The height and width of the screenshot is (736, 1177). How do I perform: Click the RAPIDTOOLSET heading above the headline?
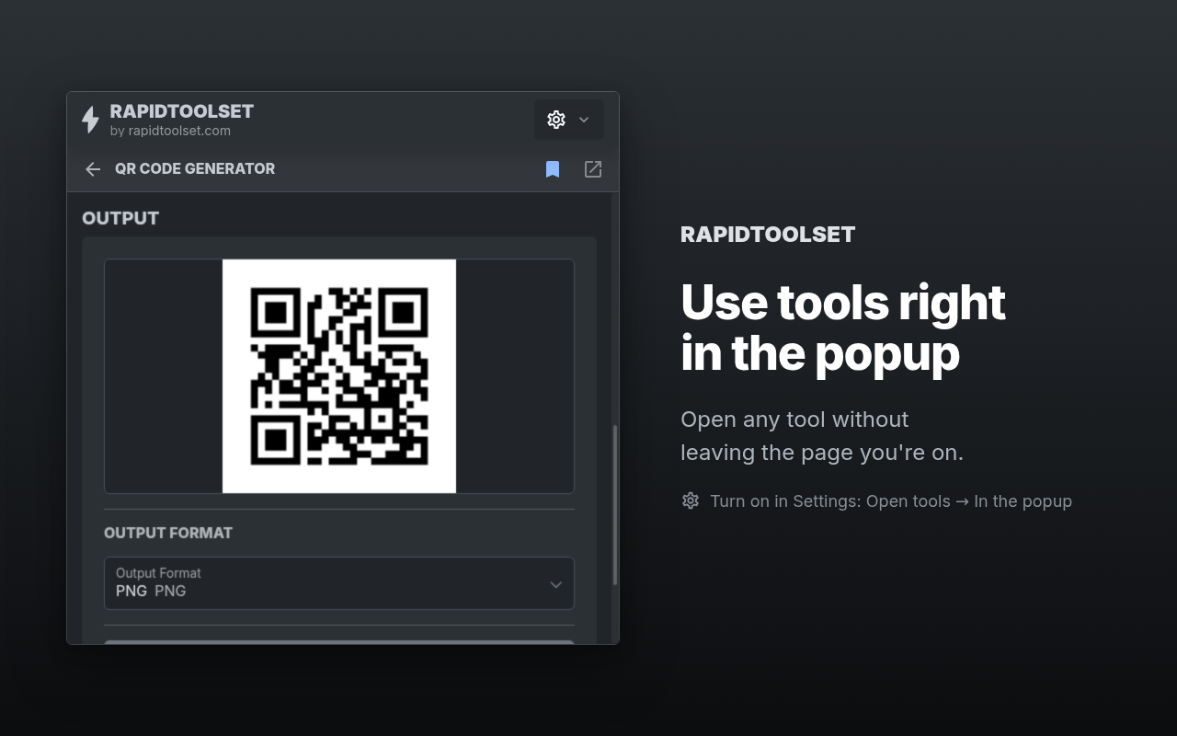click(768, 235)
